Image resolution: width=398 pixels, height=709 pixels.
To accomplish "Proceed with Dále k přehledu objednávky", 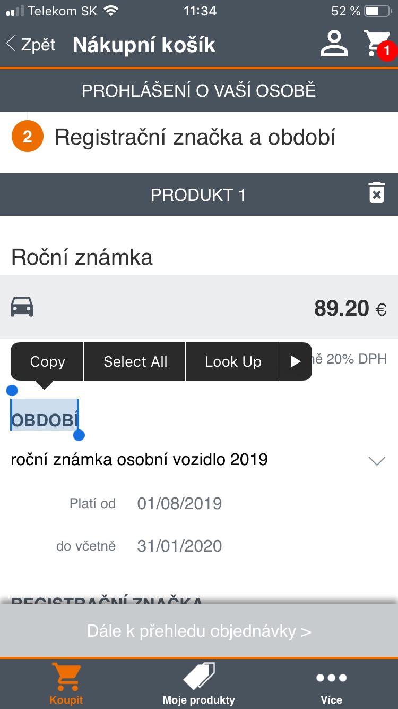I will point(199,631).
